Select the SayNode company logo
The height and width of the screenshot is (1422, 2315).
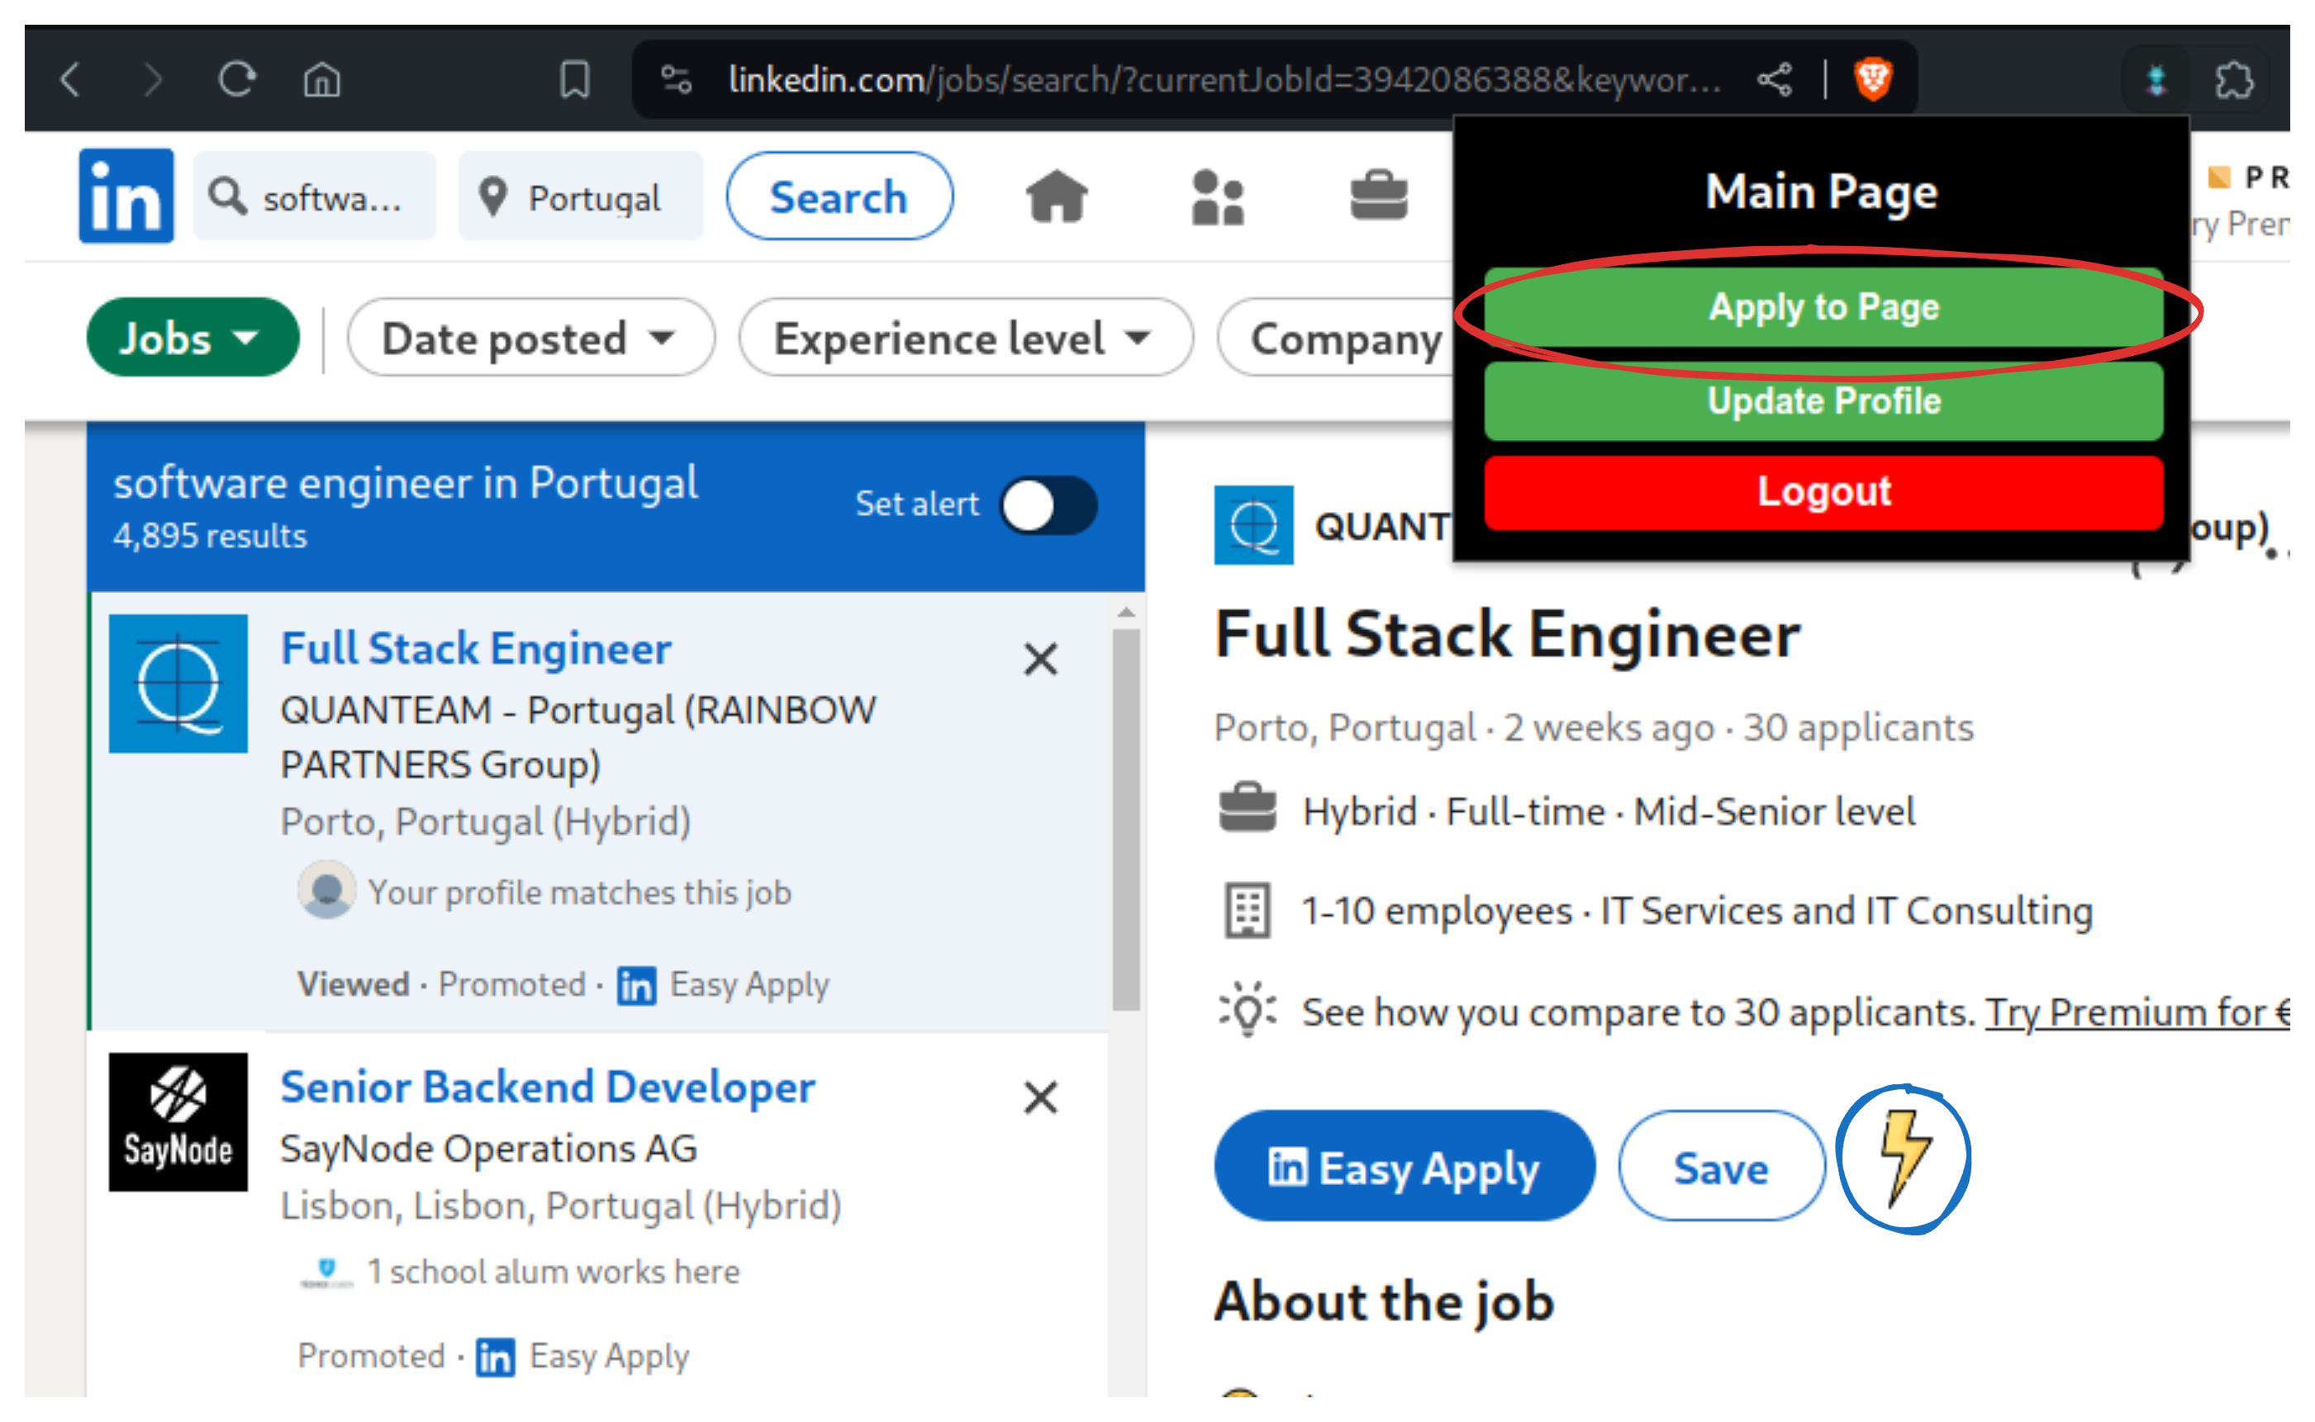tap(177, 1121)
